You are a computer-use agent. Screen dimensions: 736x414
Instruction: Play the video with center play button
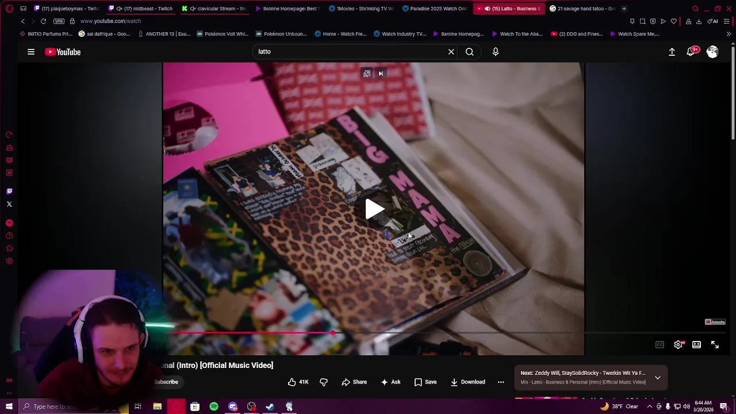pos(374,209)
